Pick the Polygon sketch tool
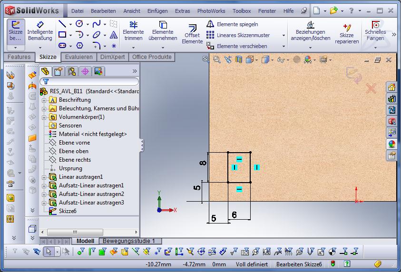The width and height of the screenshot is (401, 272). click(x=79, y=46)
